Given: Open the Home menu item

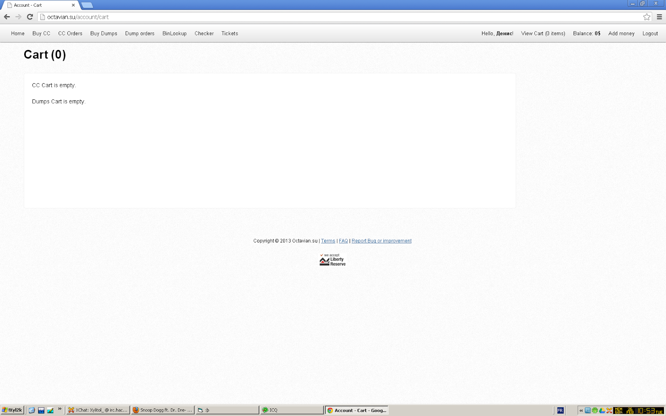Looking at the screenshot, I should click(18, 33).
